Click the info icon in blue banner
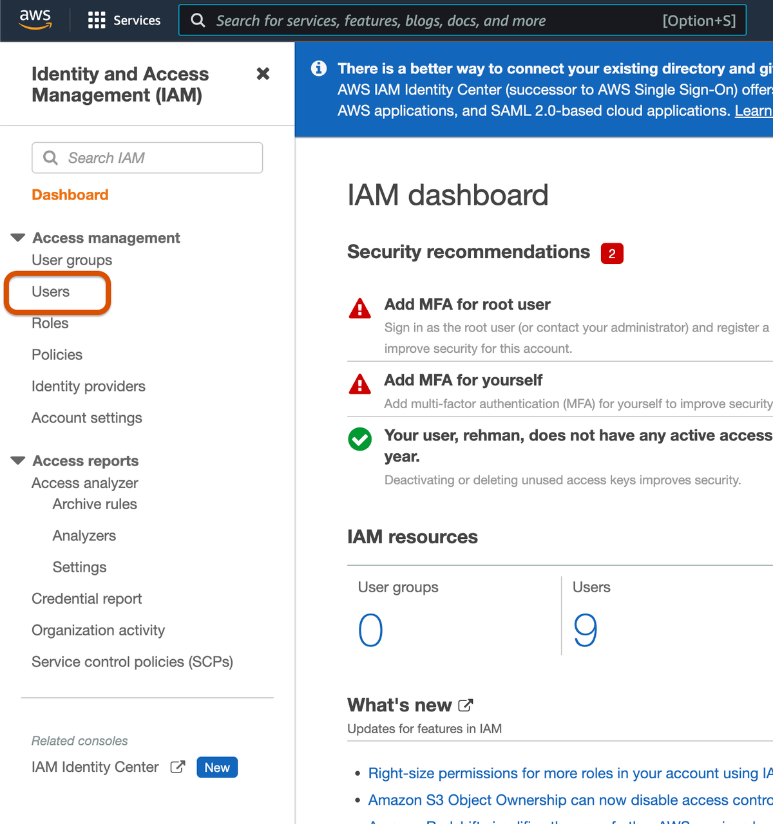Image resolution: width=773 pixels, height=824 pixels. [319, 68]
